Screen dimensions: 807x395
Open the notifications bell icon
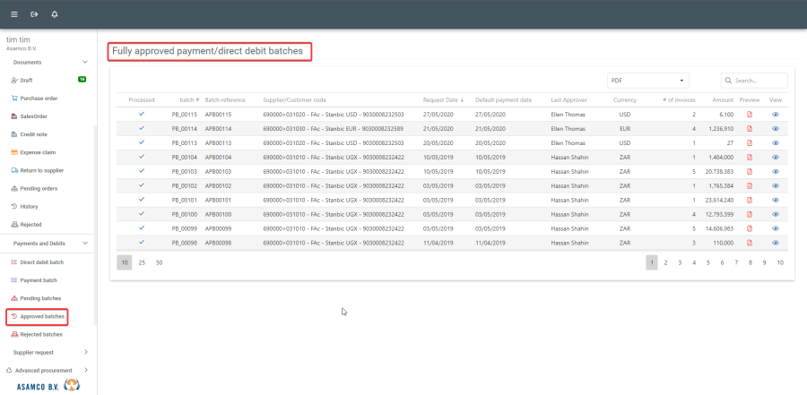coord(55,14)
